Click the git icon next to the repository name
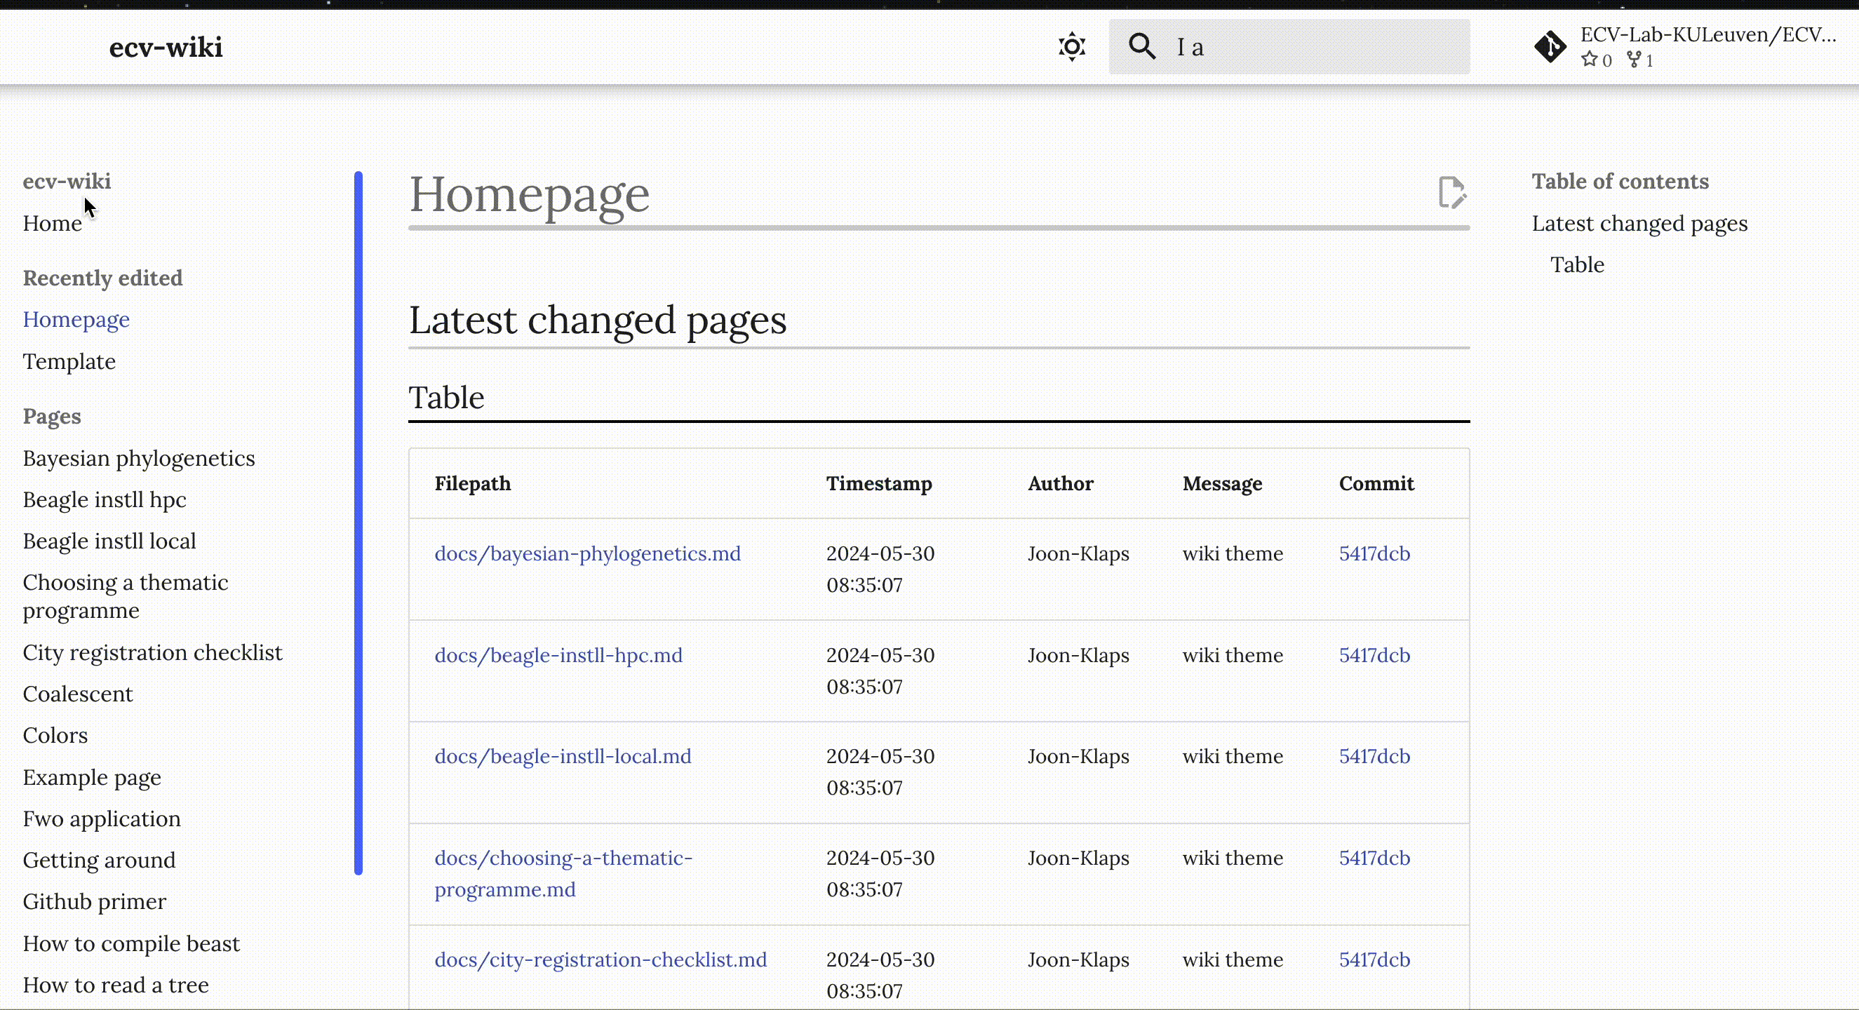The height and width of the screenshot is (1010, 1859). pyautogui.click(x=1549, y=46)
